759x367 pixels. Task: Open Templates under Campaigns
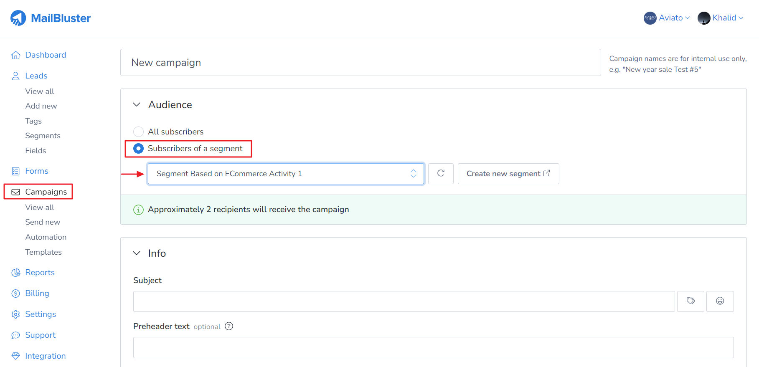coord(43,252)
